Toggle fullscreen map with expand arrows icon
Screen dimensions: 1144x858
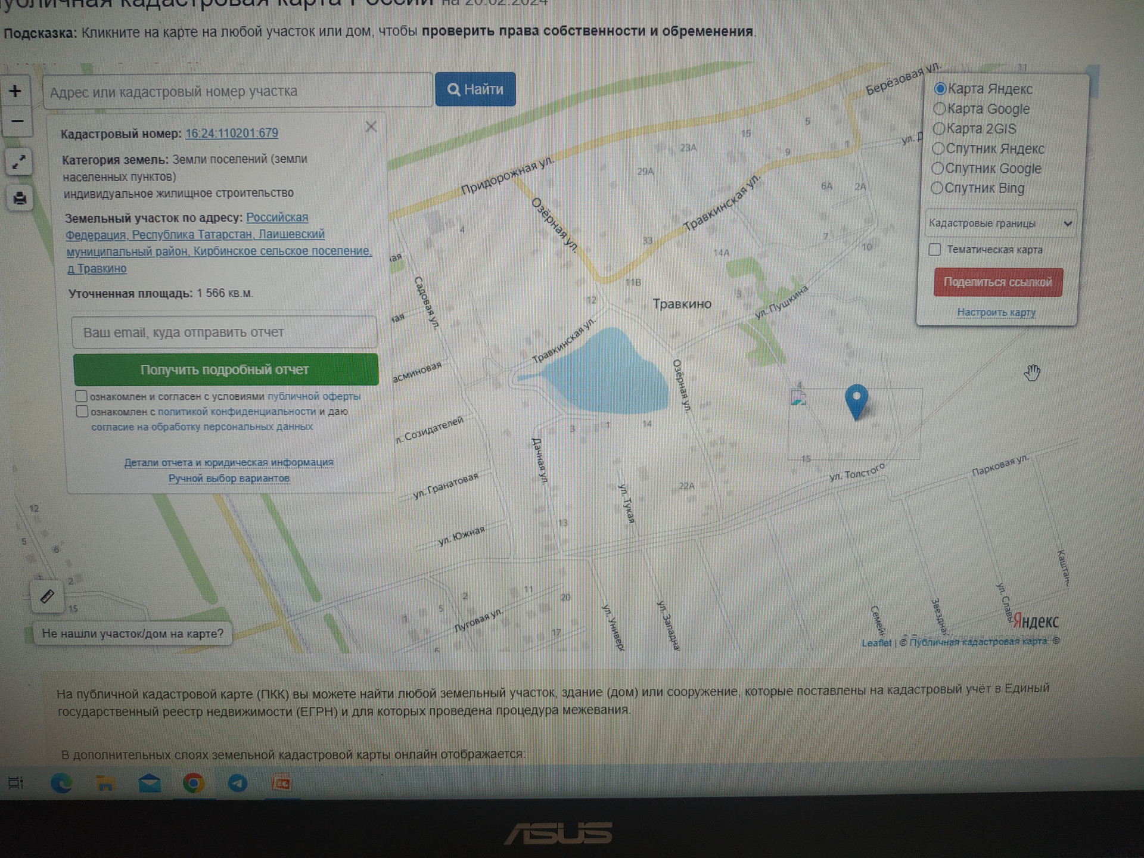click(x=18, y=162)
